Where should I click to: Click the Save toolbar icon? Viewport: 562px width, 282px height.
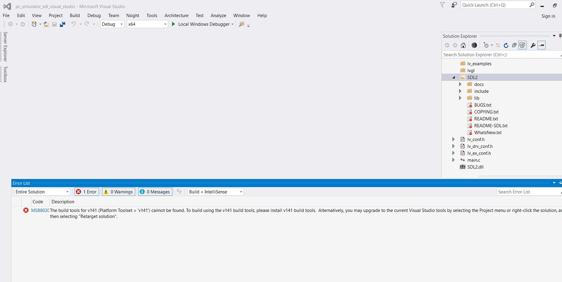coord(54,24)
